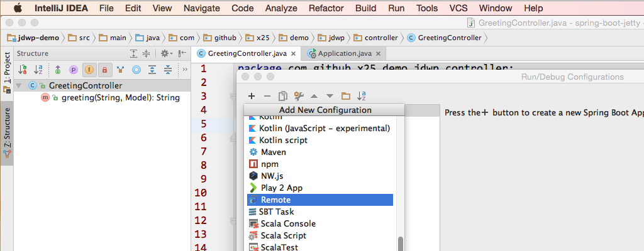The width and height of the screenshot is (644, 251).
Task: Click demo package in navigation breadcrumb
Action: click(x=294, y=38)
